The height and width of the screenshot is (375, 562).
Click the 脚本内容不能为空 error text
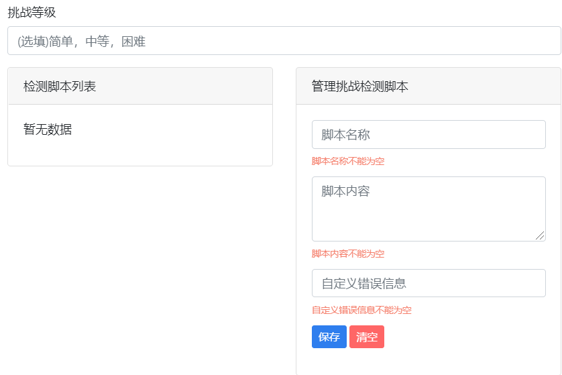point(348,254)
